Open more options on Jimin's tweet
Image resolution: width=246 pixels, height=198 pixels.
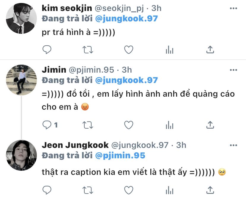pos(233,69)
